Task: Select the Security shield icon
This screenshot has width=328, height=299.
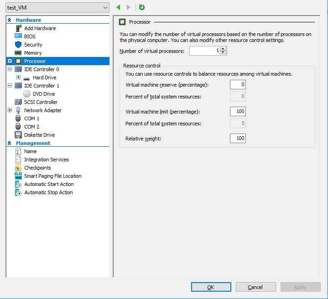Action: 18,45
